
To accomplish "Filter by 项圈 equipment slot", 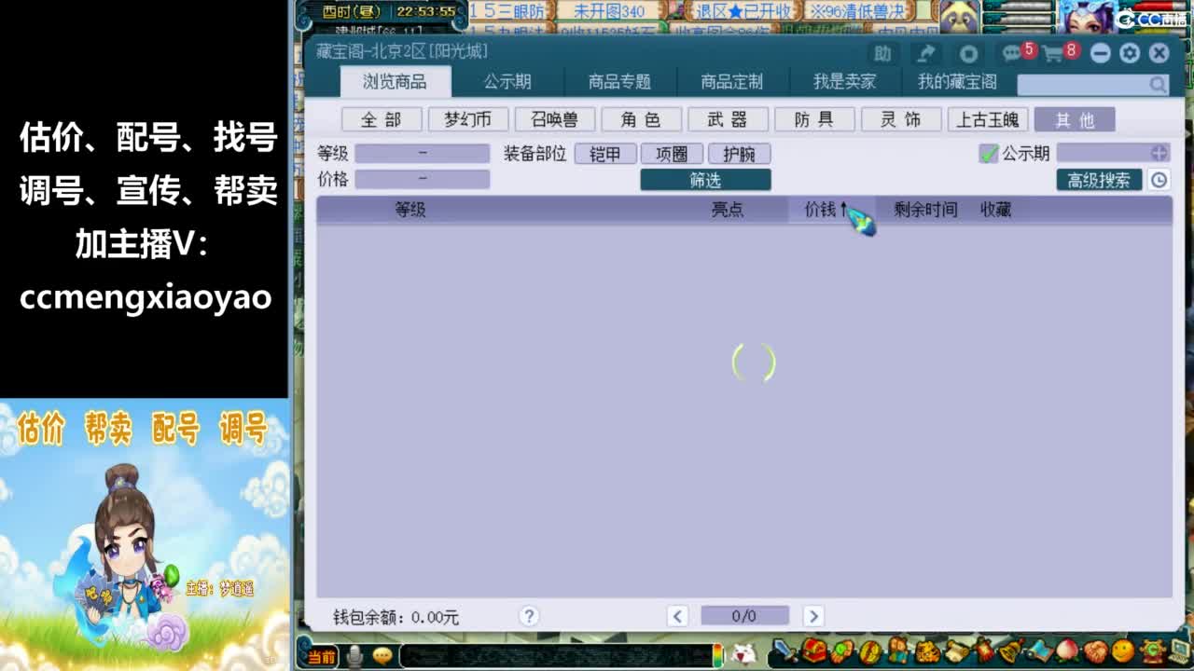I will [x=672, y=154].
